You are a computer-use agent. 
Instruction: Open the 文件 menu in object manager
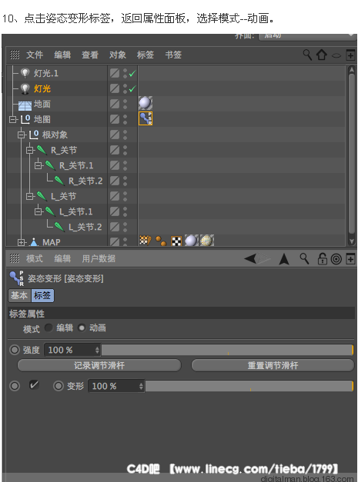pyautogui.click(x=35, y=55)
